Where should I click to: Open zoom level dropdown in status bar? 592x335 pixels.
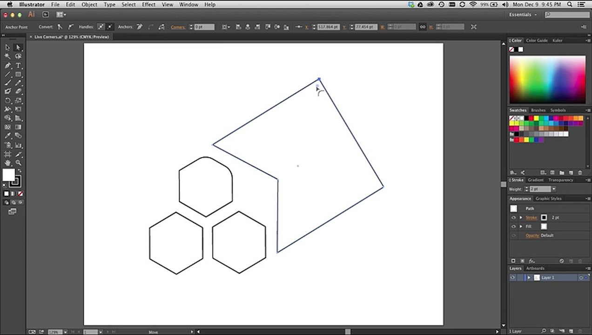coord(65,332)
